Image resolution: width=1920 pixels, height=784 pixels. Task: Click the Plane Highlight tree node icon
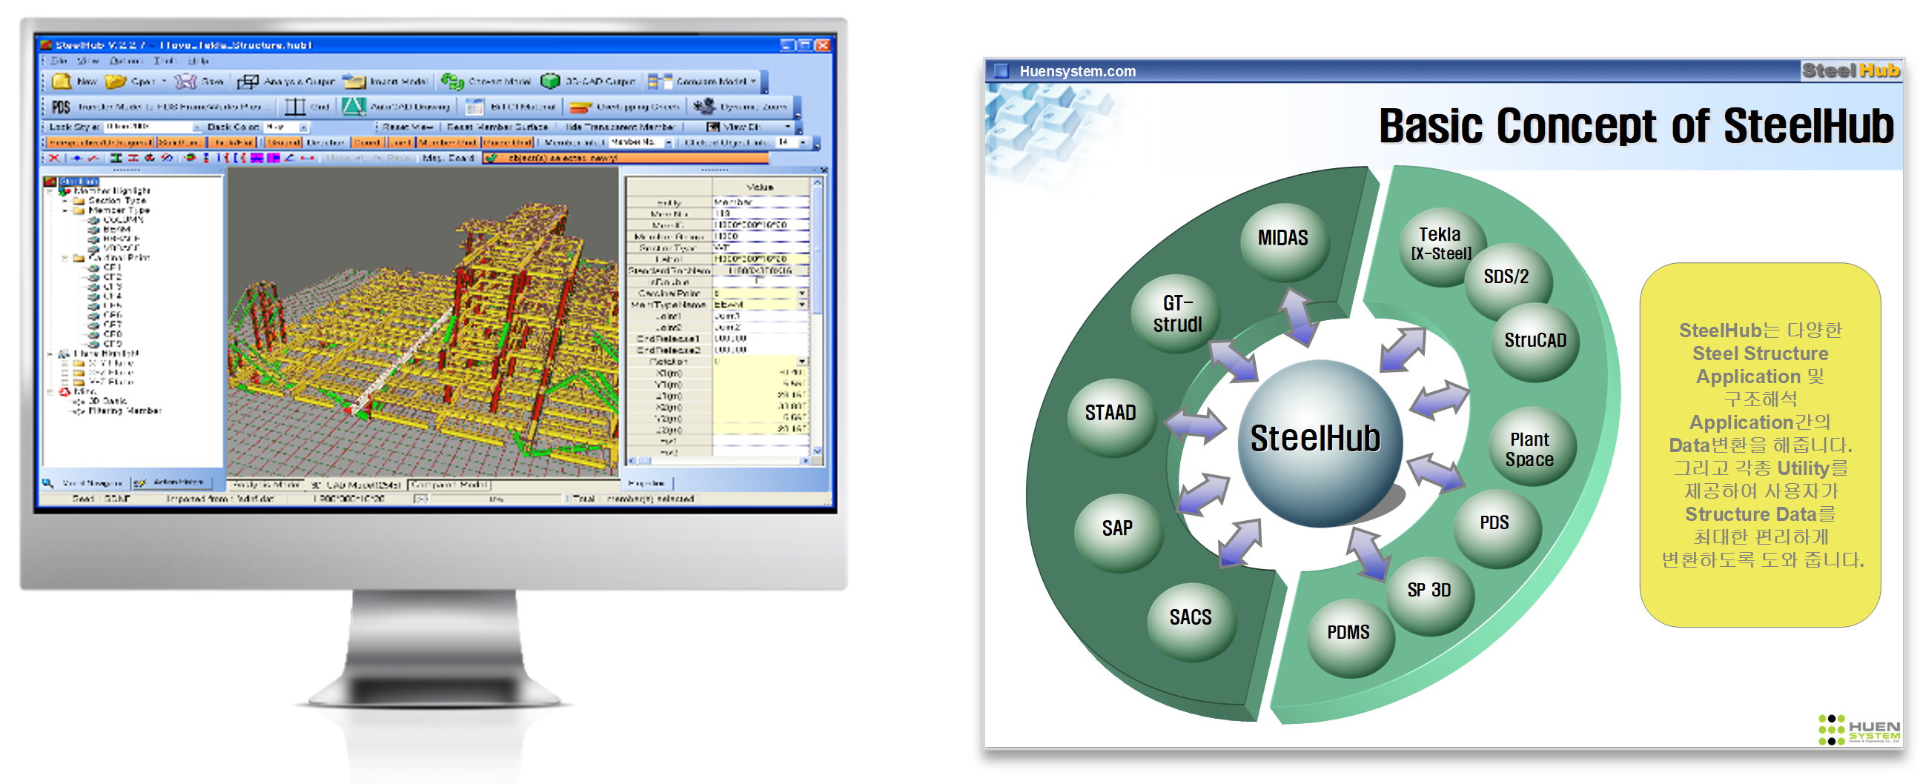click(64, 353)
